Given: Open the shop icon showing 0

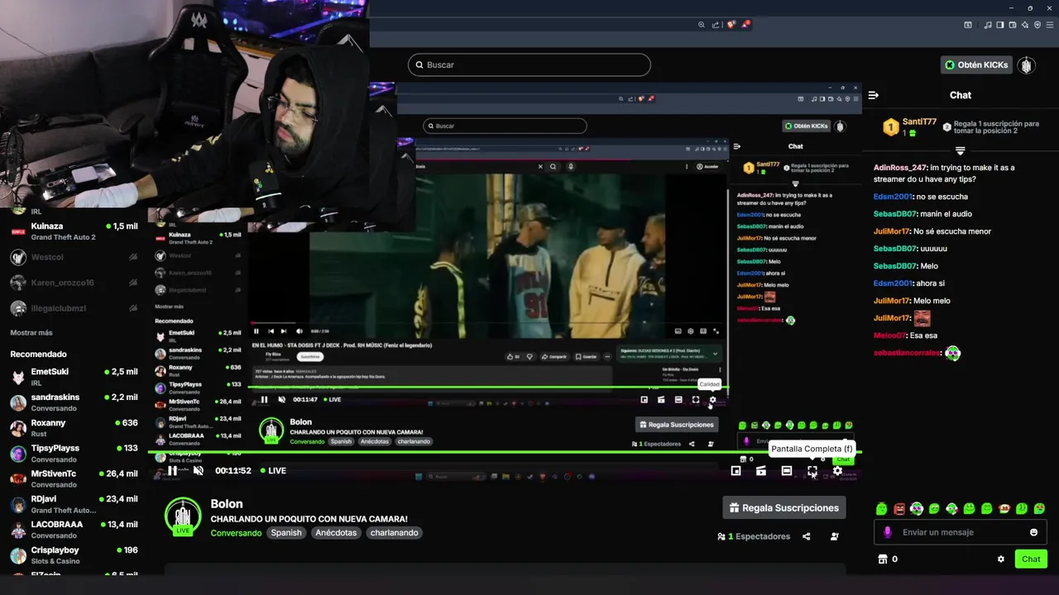Looking at the screenshot, I should [882, 559].
